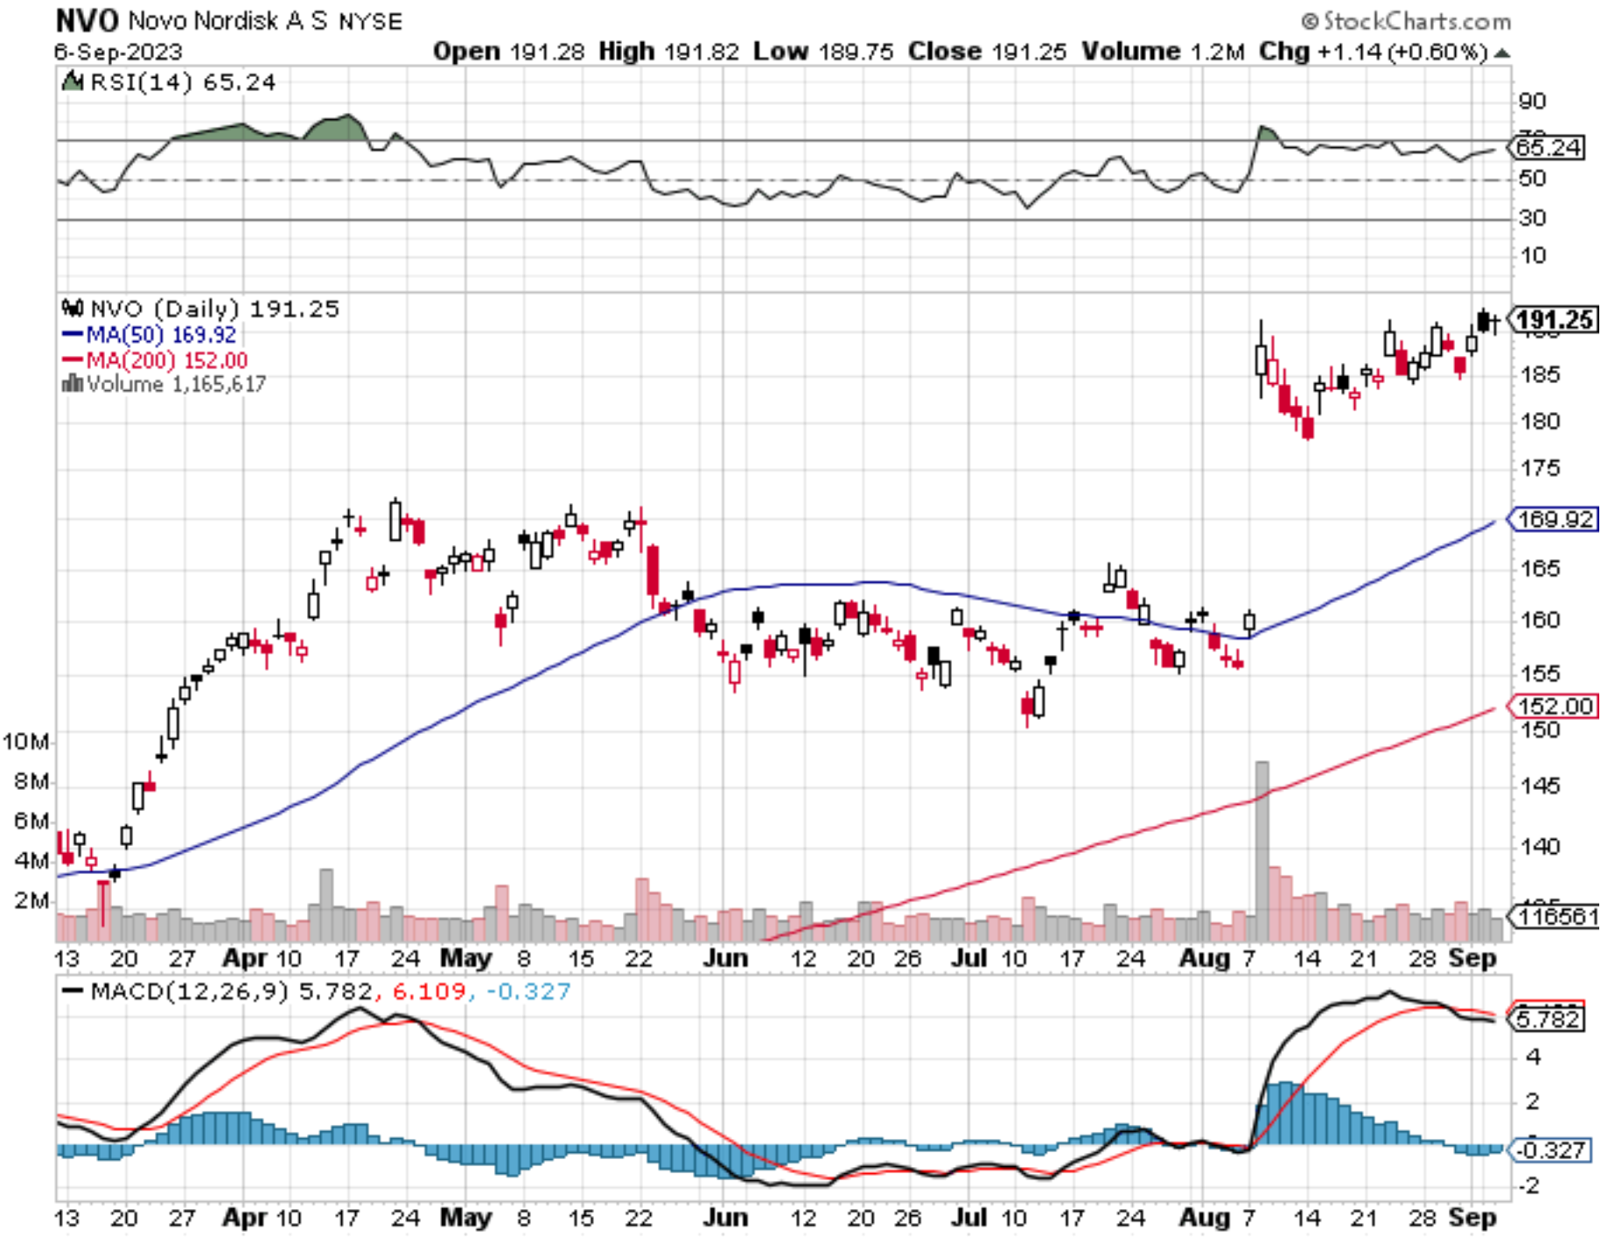Viewport: 1608px width, 1237px height.
Task: Click the 10M volume axis label
Action: click(25, 742)
